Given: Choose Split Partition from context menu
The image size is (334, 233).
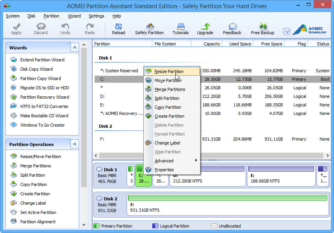Looking at the screenshot, I should coord(172,98).
